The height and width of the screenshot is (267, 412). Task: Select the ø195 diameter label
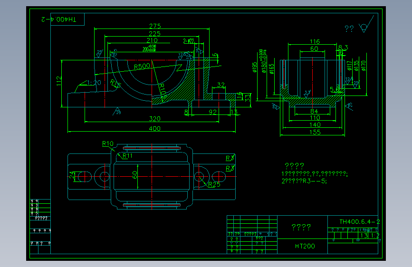(255, 67)
